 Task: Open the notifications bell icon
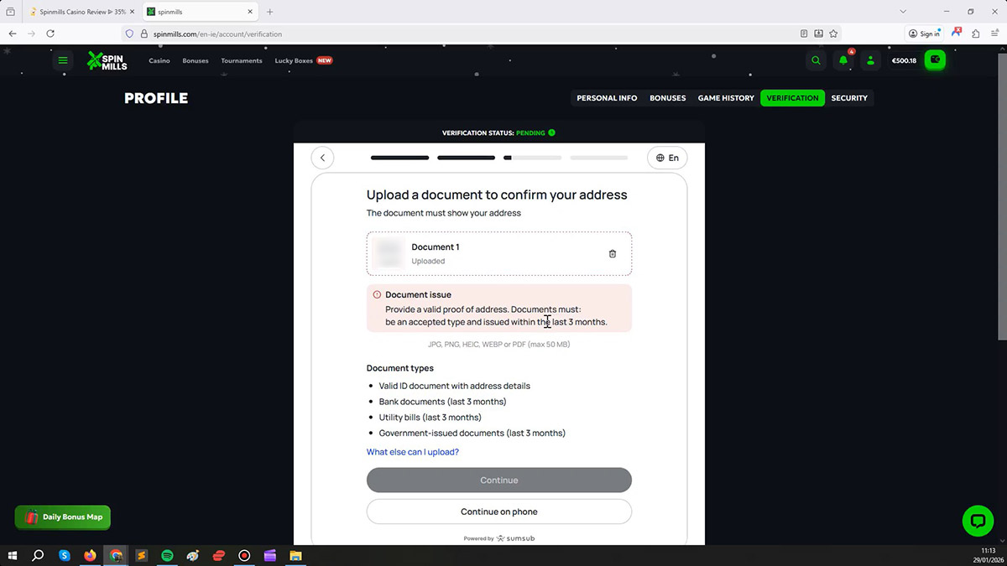843,60
